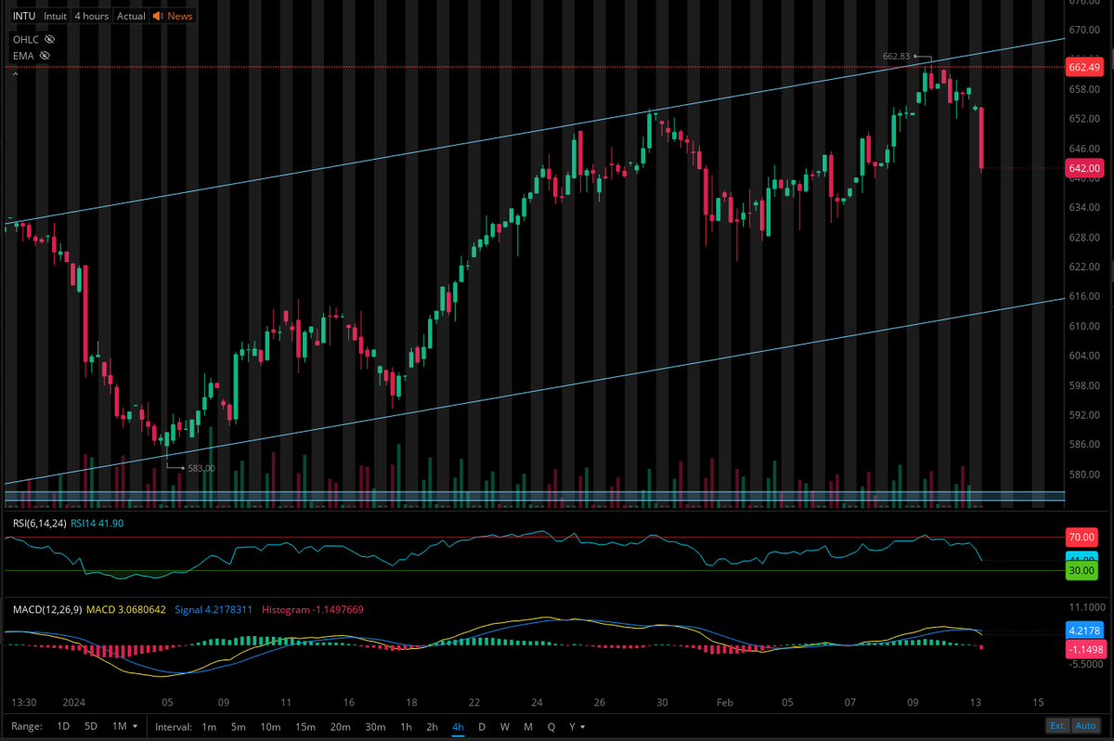Click the MACD 3.0680642 value
Image resolution: width=1114 pixels, height=741 pixels.
coord(126,609)
